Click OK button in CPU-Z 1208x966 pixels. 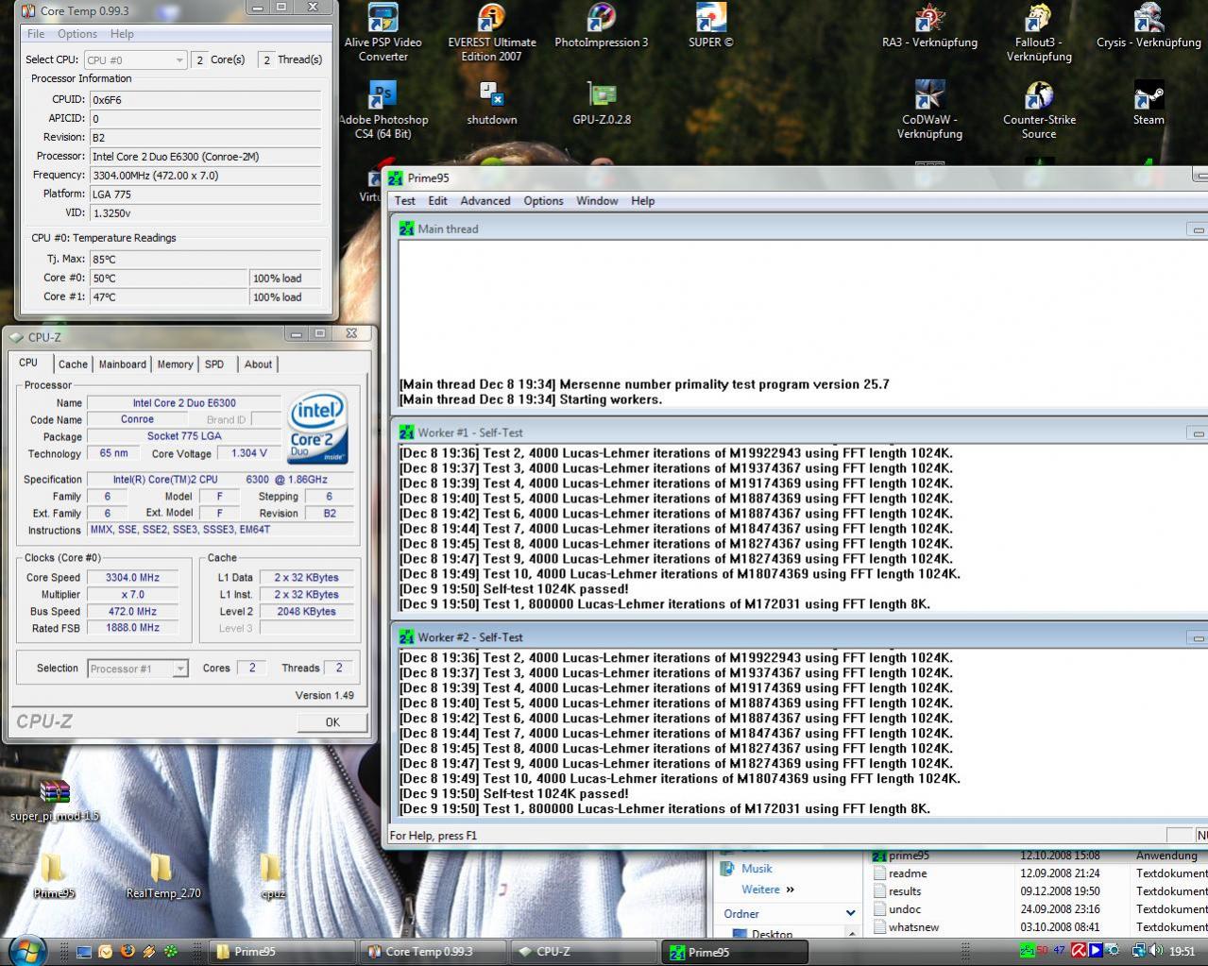click(332, 721)
